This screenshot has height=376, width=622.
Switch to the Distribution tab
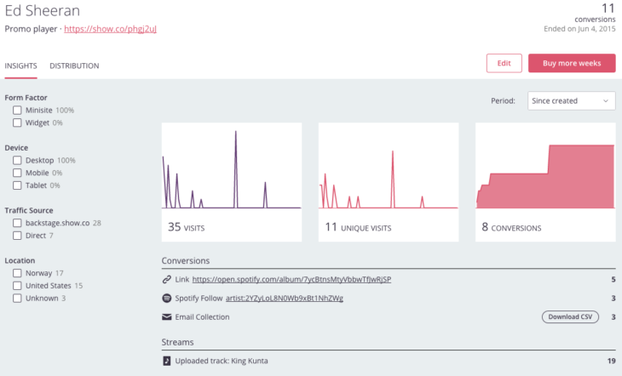pos(74,66)
